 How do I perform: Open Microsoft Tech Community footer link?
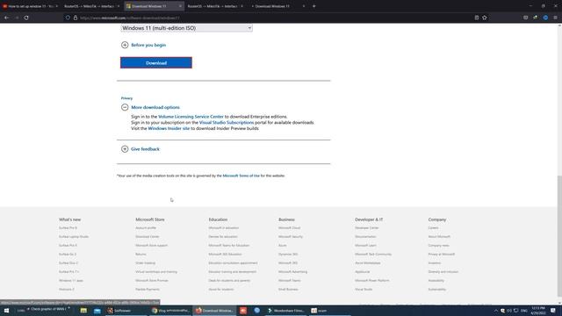coord(373,255)
